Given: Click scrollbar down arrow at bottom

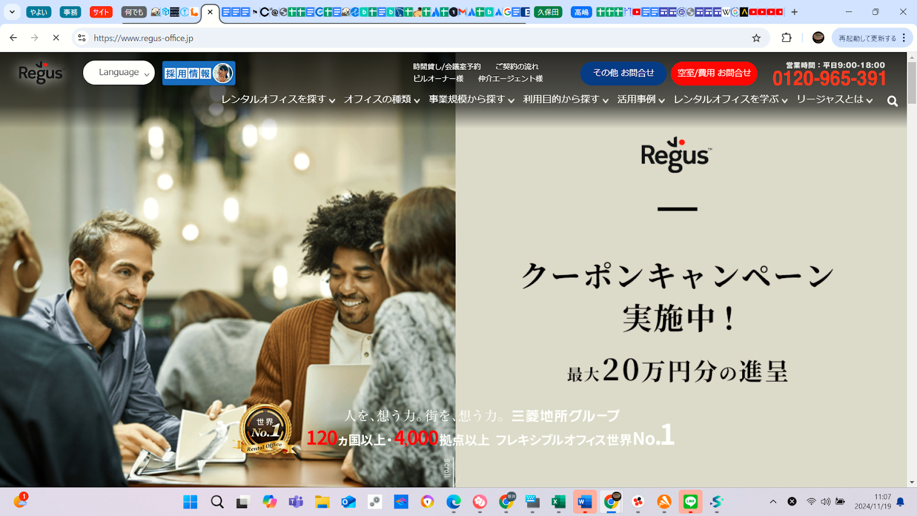Looking at the screenshot, I should pyautogui.click(x=912, y=483).
